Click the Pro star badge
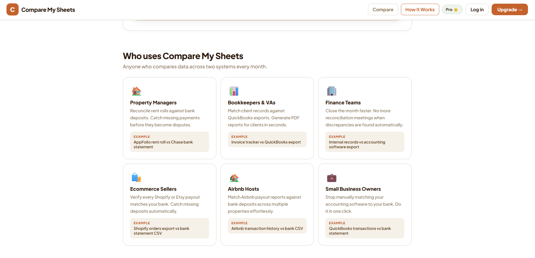The image size is (535, 258). pyautogui.click(x=452, y=10)
